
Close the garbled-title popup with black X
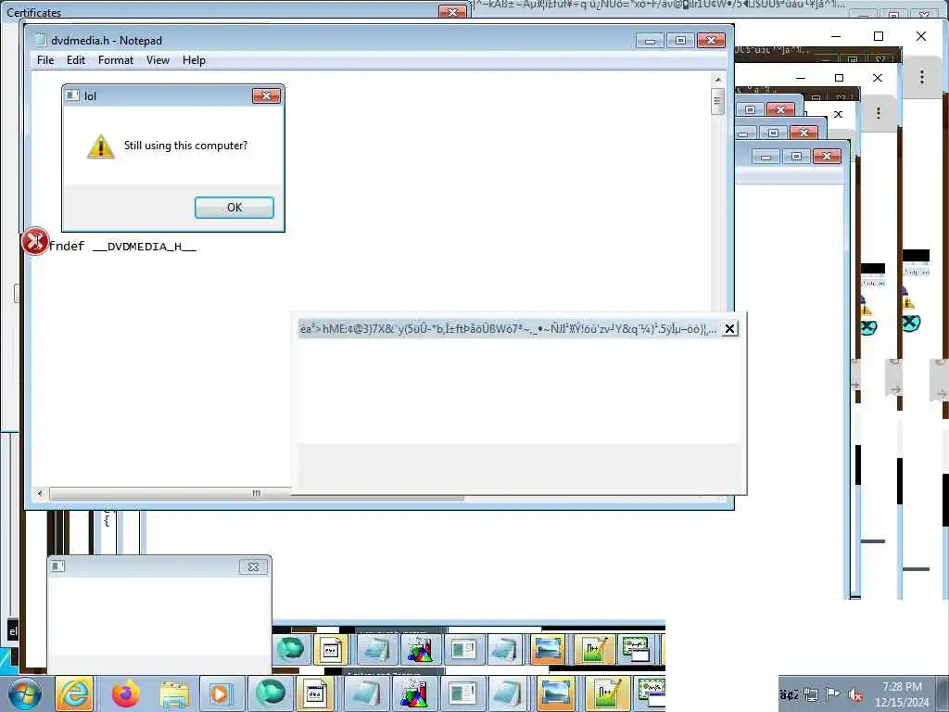(x=730, y=328)
